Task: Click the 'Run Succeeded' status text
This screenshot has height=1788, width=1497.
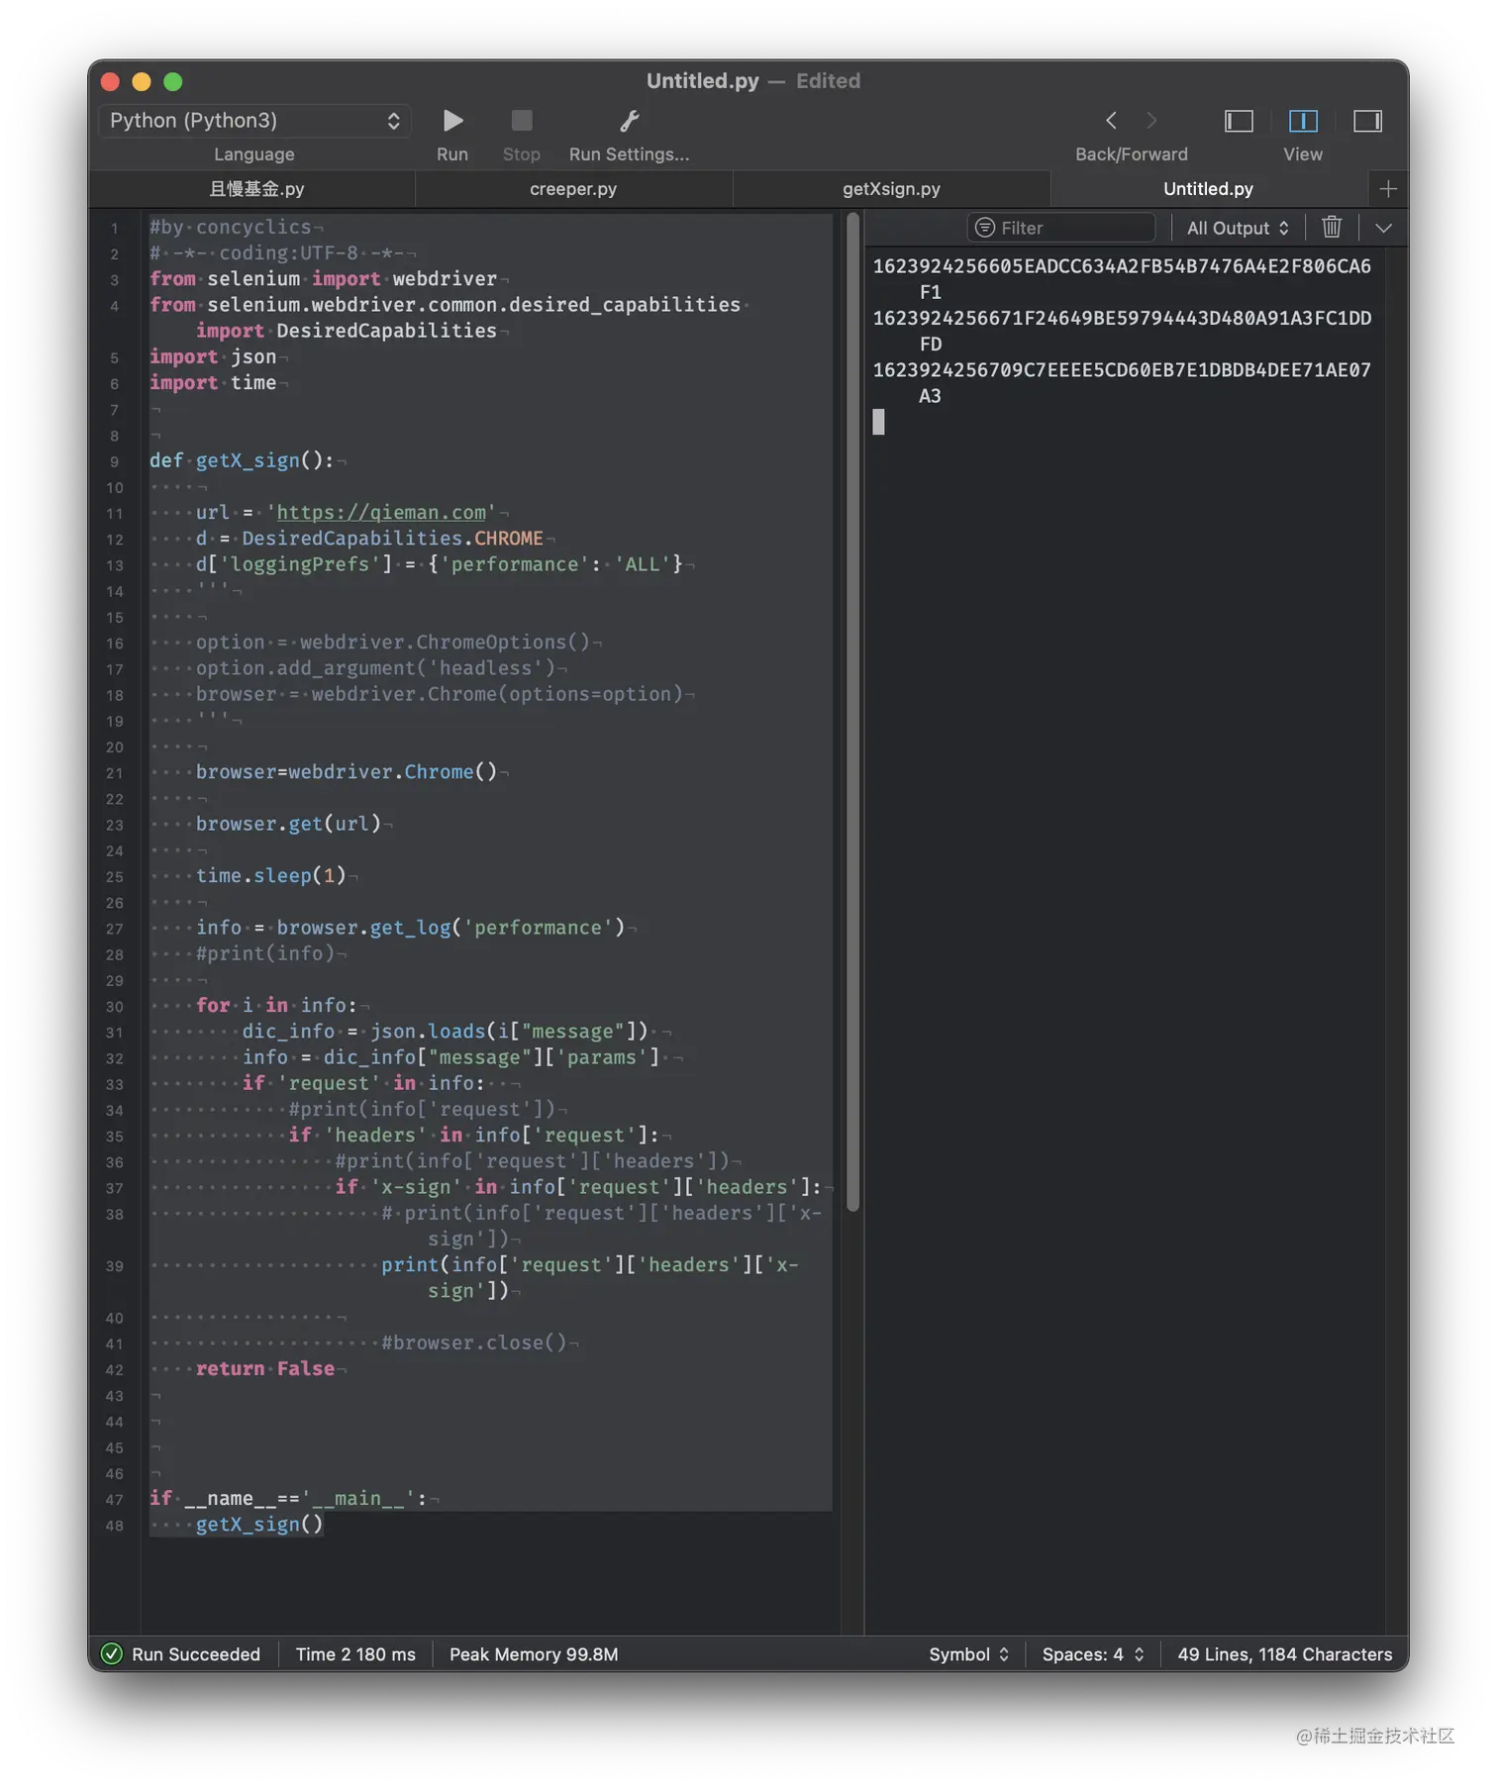Action: (x=196, y=1654)
